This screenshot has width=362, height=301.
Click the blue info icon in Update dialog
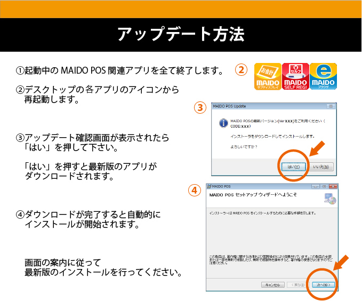coord(223,123)
